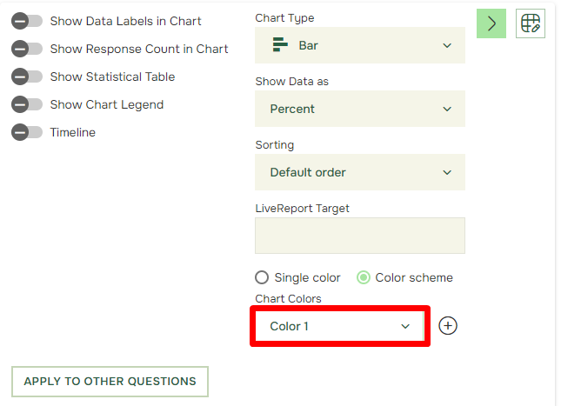Viewport: 561px width, 406px height.
Task: Enable Show Response Count in Chart
Action: coord(27,49)
